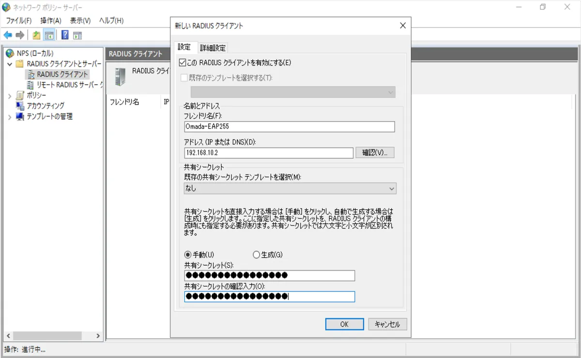Click the address field containing 192.168.10.2
This screenshot has height=358, width=581.
(269, 153)
